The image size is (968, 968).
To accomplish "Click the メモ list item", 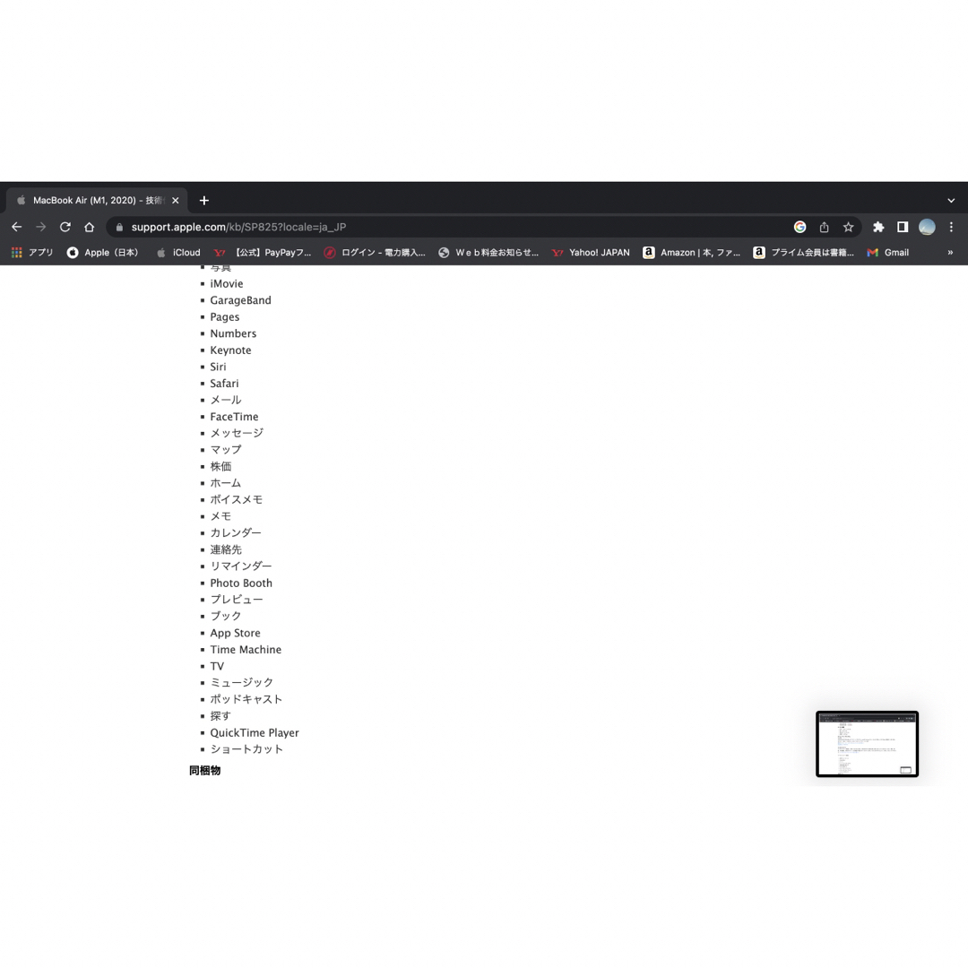I will pos(220,516).
